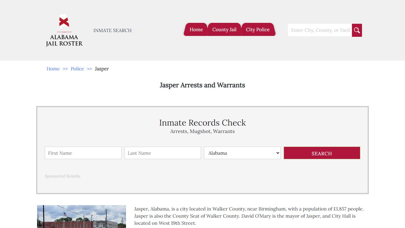The height and width of the screenshot is (228, 405).
Task: Expand the Alabama state dropdown
Action: tap(242, 153)
